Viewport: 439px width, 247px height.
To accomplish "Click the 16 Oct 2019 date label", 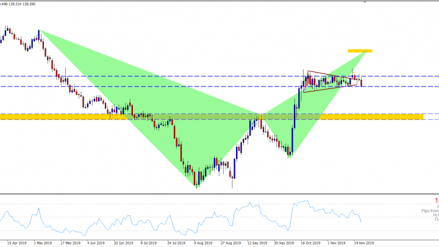I will pos(310,242).
